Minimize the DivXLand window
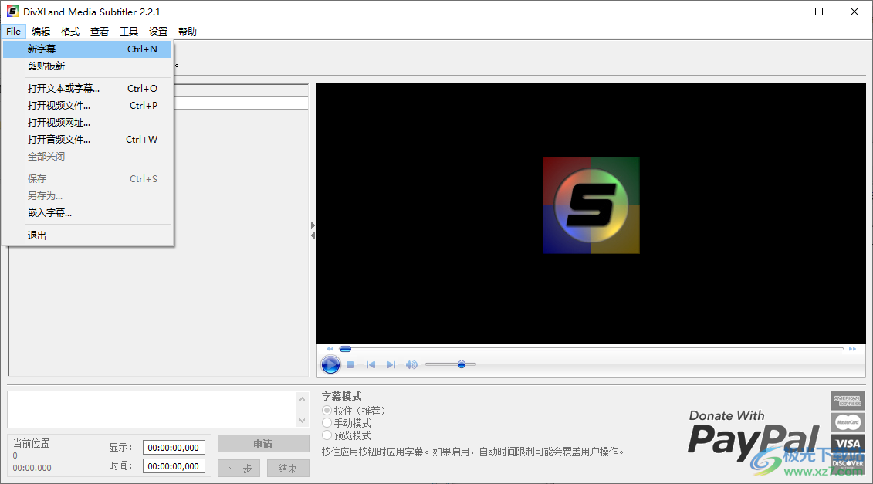This screenshot has height=484, width=873. pyautogui.click(x=784, y=12)
